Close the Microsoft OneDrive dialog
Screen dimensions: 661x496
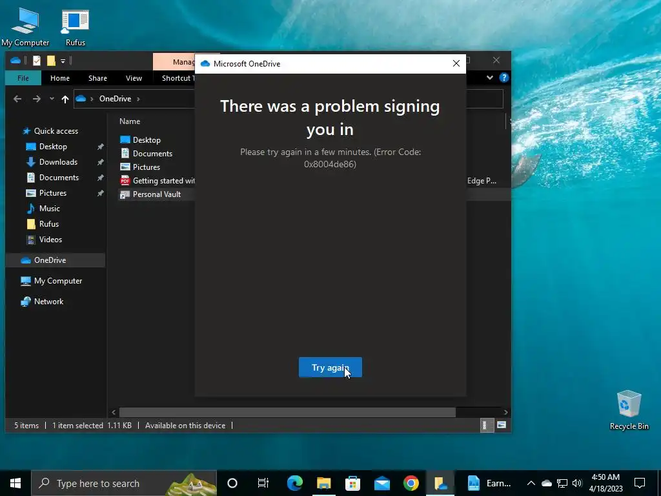(x=456, y=64)
